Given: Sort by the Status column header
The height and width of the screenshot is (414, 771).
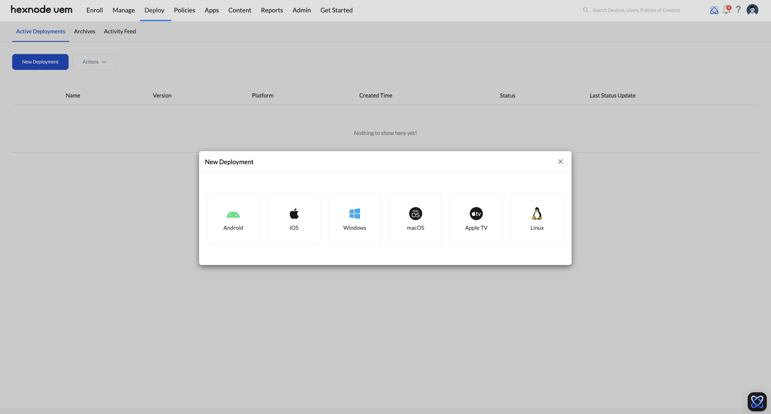Looking at the screenshot, I should (x=507, y=95).
